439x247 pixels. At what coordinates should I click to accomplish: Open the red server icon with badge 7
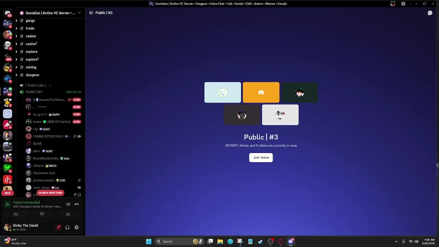click(8, 179)
